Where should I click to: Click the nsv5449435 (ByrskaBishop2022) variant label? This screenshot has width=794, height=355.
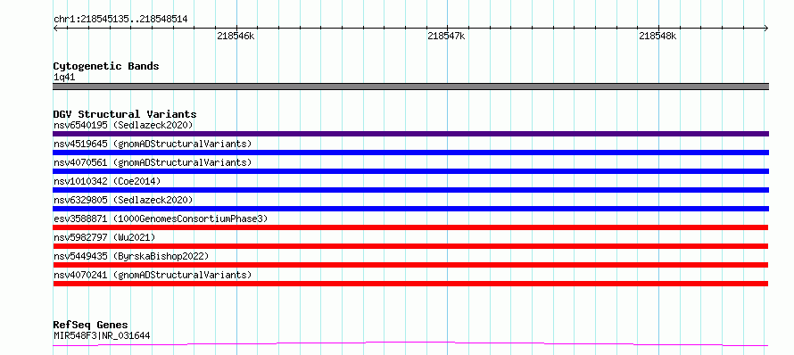click(131, 256)
